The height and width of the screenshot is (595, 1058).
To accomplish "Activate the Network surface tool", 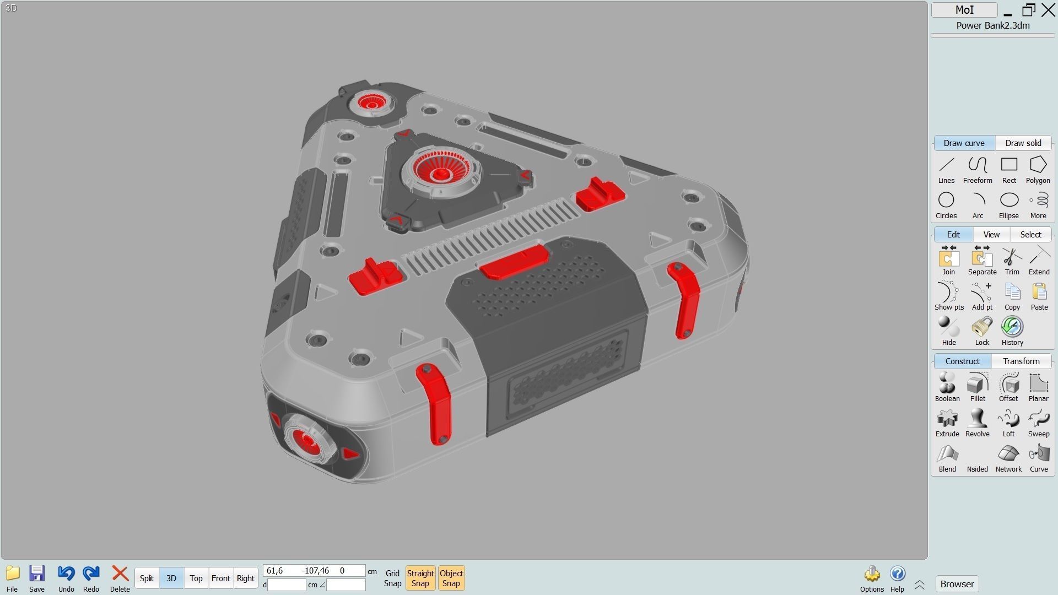I will click(1008, 458).
